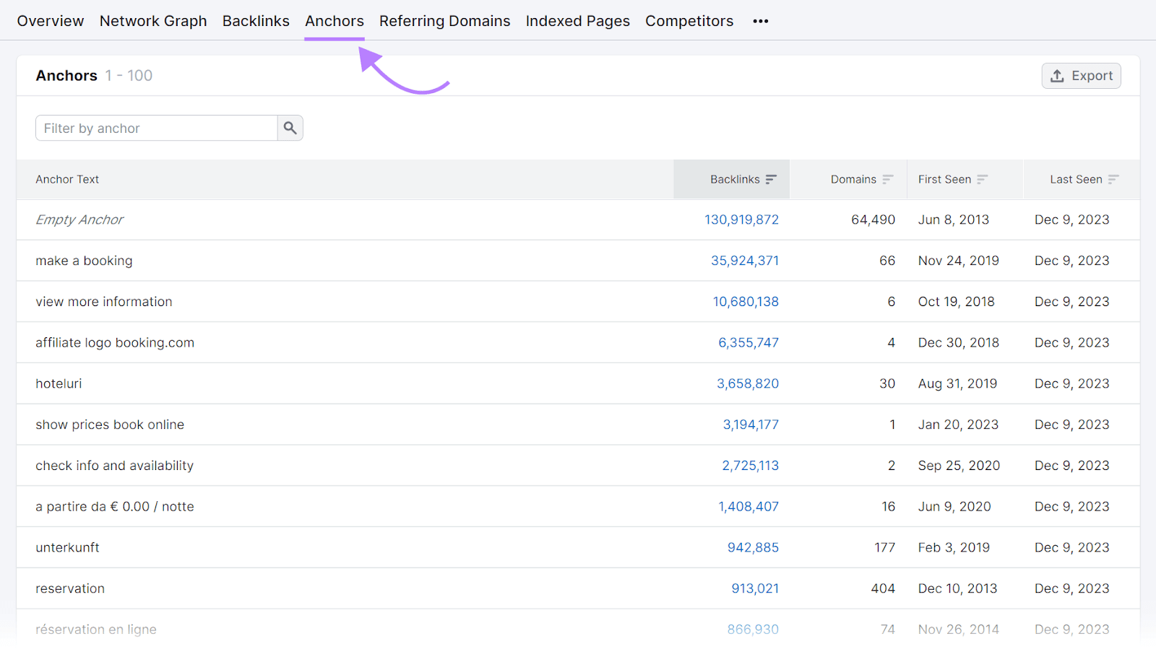Sort by Domains column icon
This screenshot has height=652, width=1156.
[x=888, y=179]
